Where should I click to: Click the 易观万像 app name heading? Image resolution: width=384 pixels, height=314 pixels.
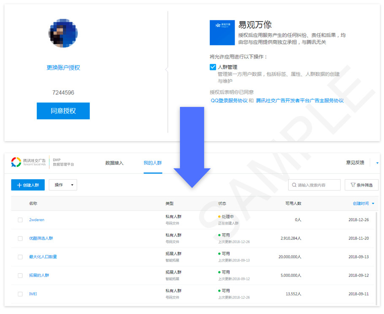[x=255, y=25]
